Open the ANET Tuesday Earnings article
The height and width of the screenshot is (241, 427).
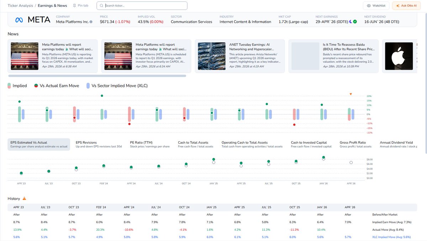[x=239, y=56]
